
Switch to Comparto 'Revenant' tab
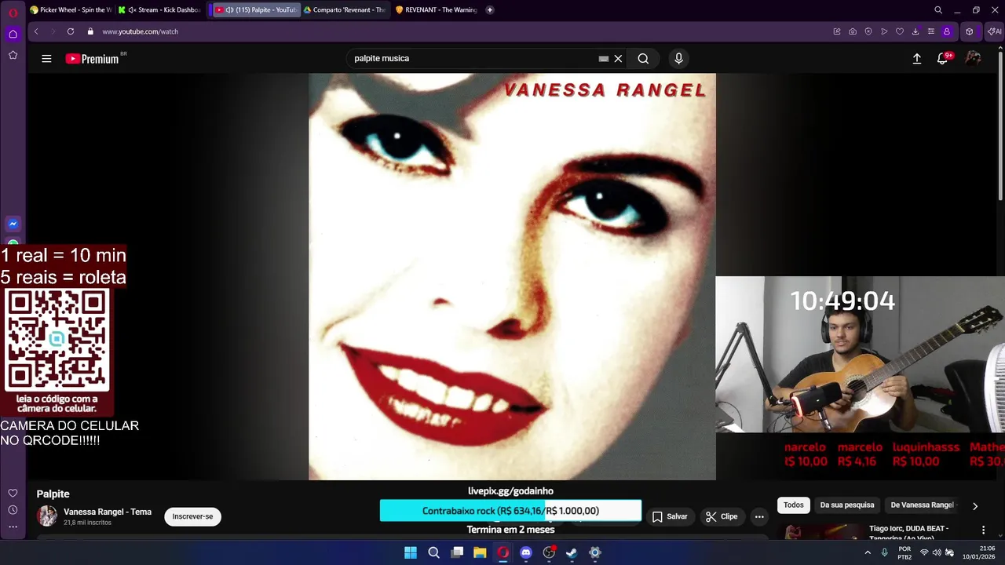point(345,10)
